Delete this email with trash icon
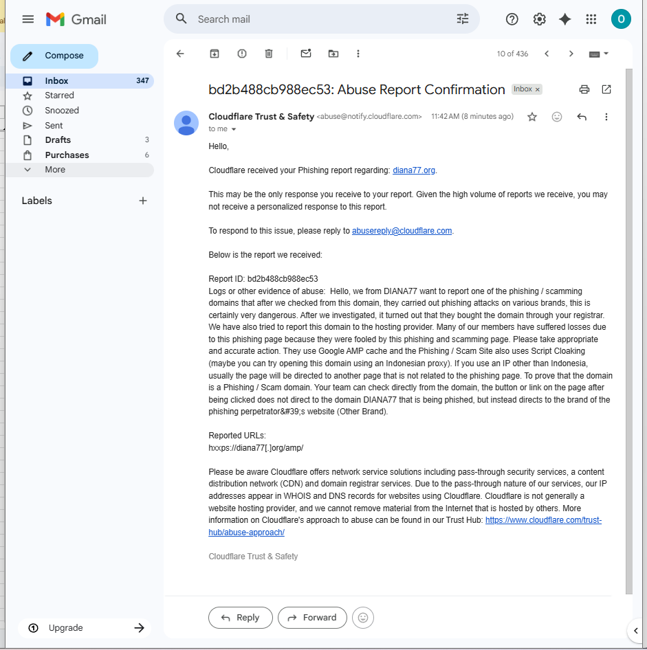647x650 pixels. (x=269, y=54)
